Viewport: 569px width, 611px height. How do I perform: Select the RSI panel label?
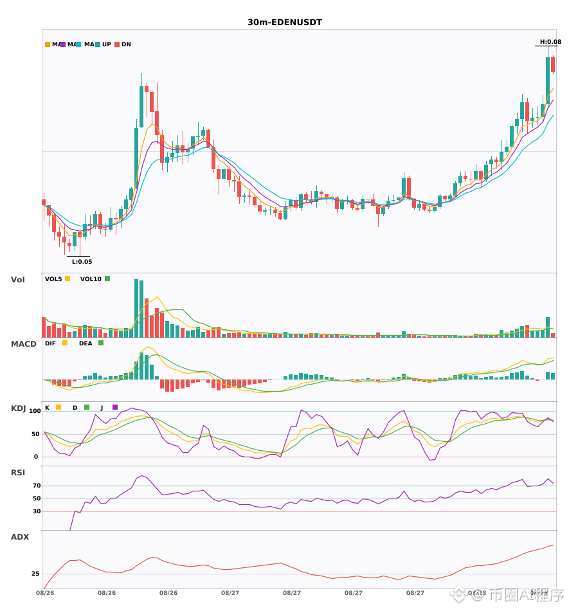(x=18, y=473)
